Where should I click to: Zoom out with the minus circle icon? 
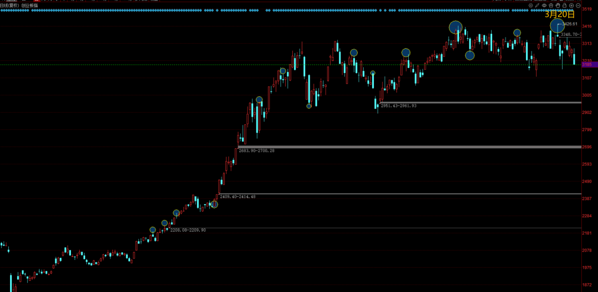click(578, 6)
